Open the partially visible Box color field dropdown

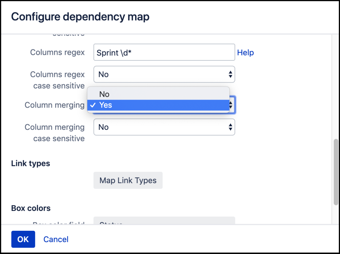[164, 220]
